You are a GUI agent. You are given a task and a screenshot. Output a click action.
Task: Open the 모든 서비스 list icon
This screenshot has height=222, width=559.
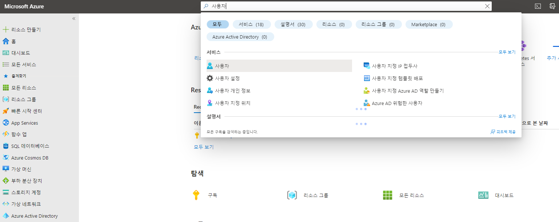(5, 64)
